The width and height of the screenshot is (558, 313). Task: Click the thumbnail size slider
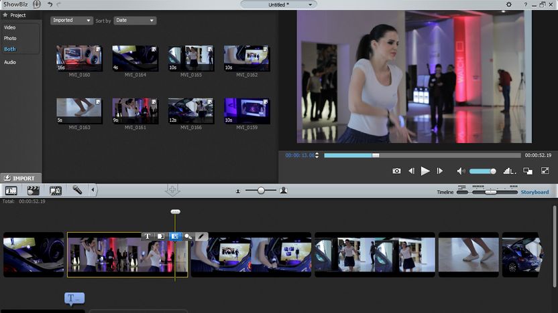261,191
